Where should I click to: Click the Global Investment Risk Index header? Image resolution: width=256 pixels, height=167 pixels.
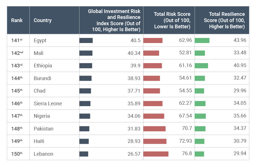click(114, 20)
